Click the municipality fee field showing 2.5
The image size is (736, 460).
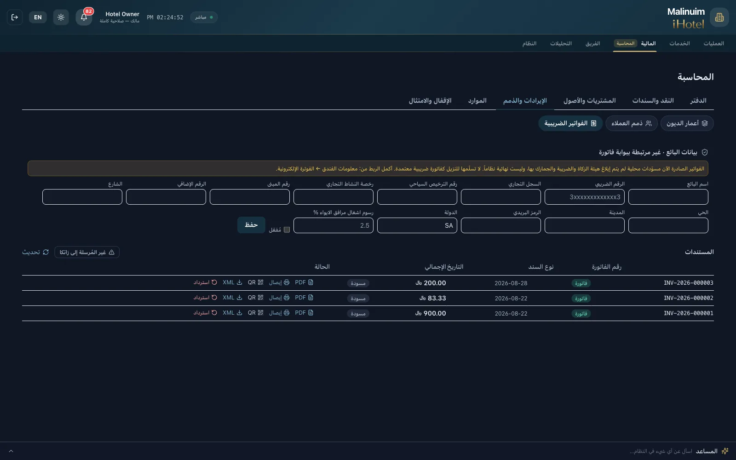coord(333,225)
